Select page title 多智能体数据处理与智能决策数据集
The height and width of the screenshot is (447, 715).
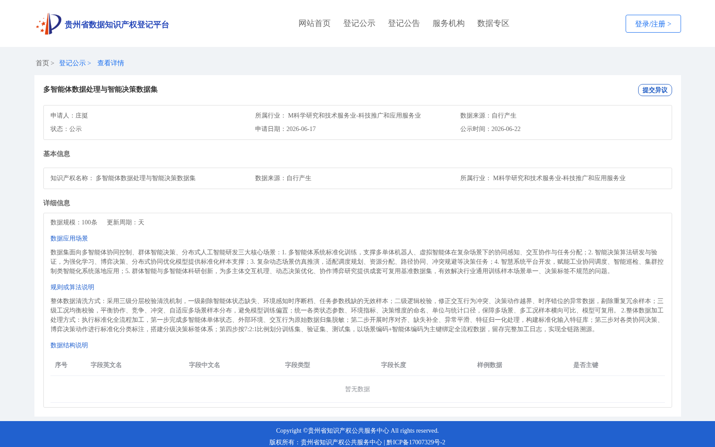(x=101, y=89)
